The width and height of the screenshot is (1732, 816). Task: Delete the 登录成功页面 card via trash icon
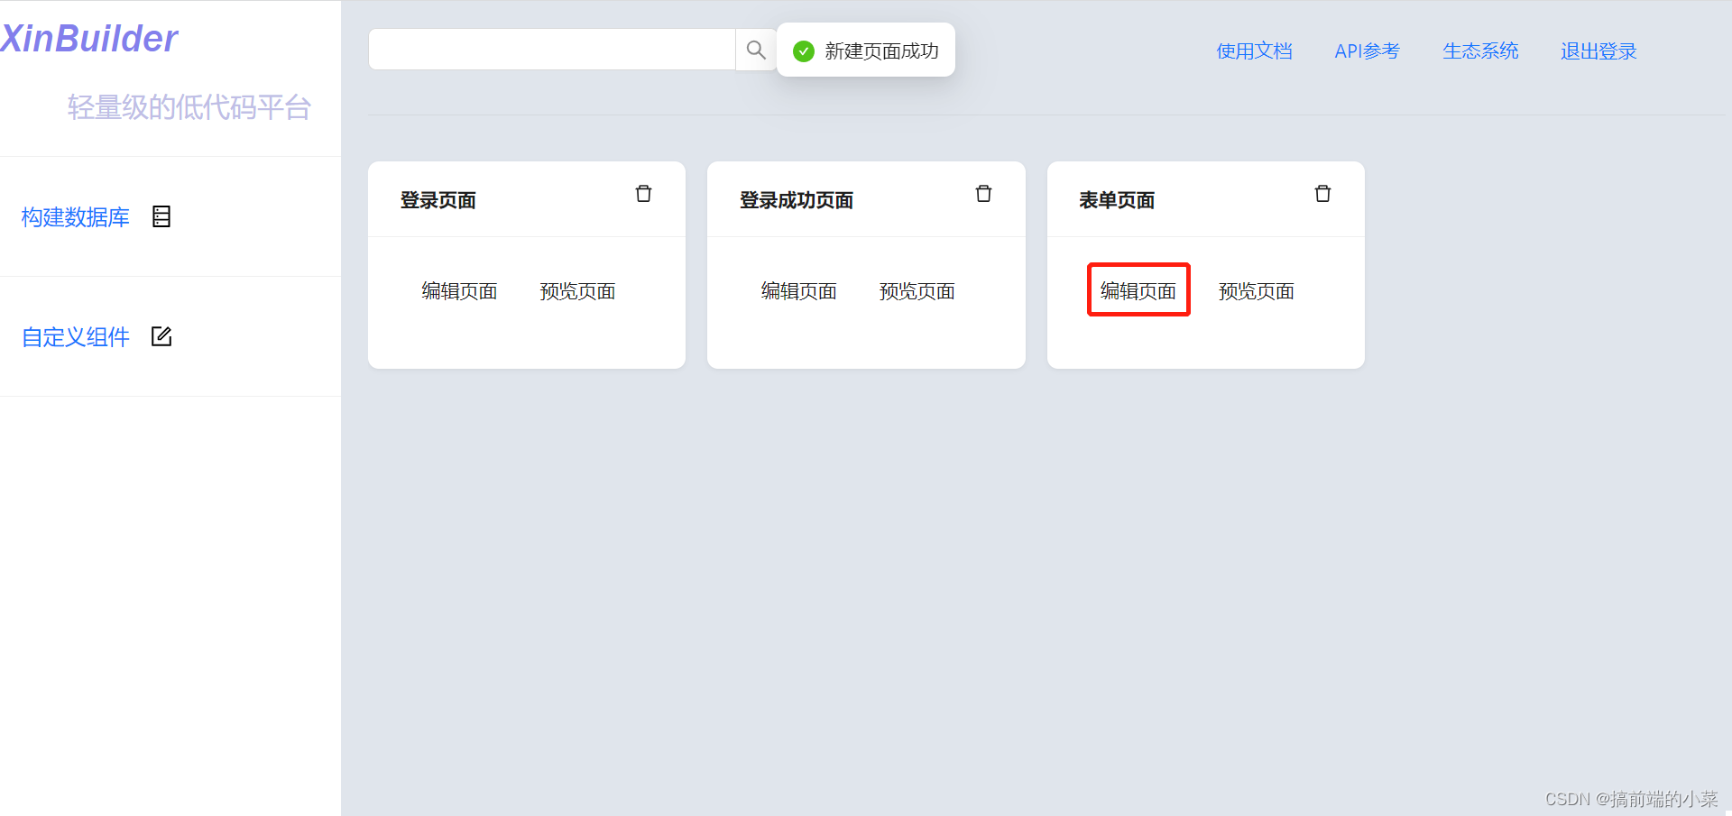coord(983,194)
